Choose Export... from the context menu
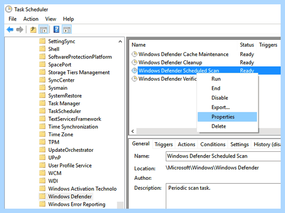The image size is (285, 213). (x=227, y=107)
